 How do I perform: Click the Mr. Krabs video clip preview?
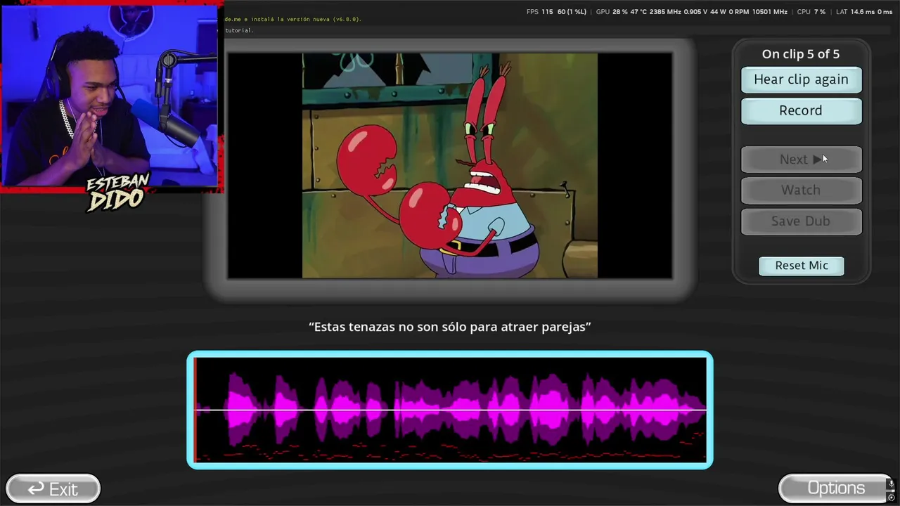point(450,166)
